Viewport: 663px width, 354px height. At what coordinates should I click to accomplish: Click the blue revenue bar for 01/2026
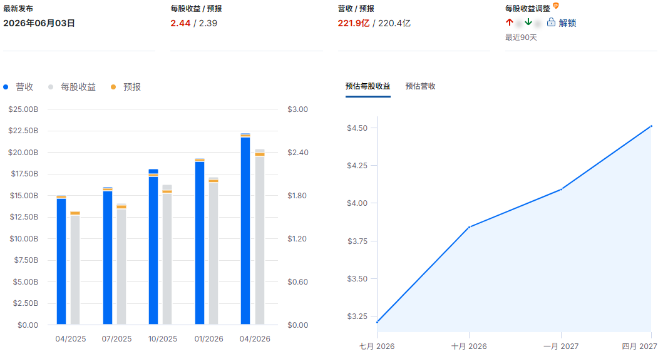[x=200, y=241]
